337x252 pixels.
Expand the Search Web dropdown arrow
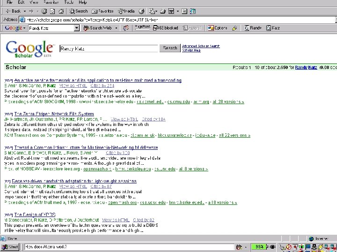(x=116, y=28)
